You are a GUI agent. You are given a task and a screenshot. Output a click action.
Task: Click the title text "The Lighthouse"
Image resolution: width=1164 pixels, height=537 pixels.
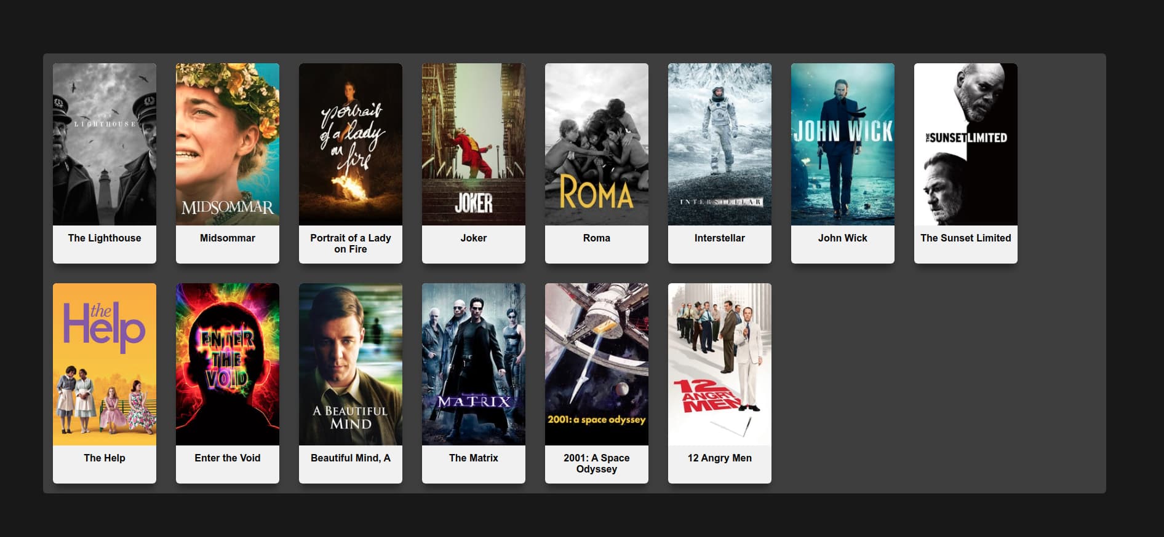[105, 238]
